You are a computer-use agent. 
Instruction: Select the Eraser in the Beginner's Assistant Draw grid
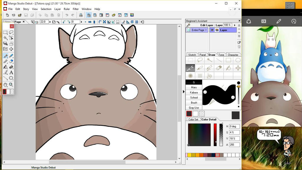pos(219,68)
